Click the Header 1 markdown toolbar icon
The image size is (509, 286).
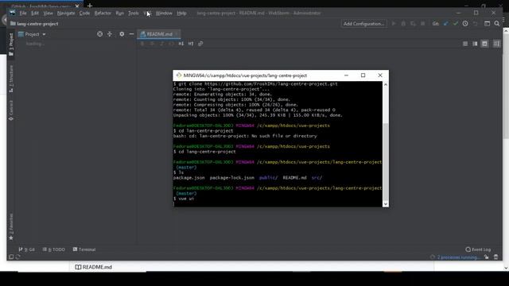click(x=181, y=44)
